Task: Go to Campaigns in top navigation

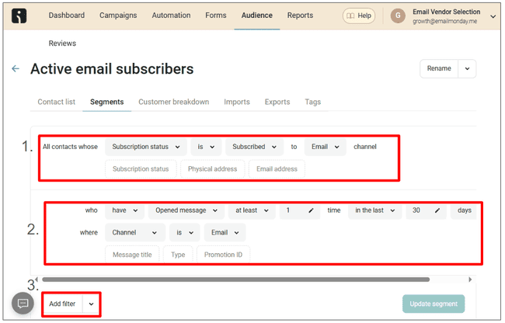Action: [118, 16]
